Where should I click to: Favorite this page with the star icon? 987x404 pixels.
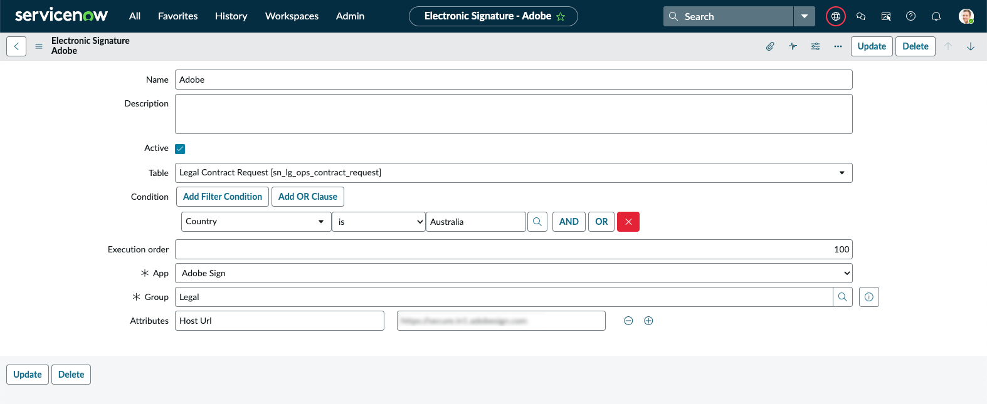(x=561, y=17)
